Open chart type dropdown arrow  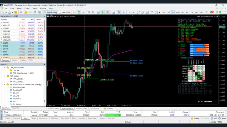(x=6, y=12)
